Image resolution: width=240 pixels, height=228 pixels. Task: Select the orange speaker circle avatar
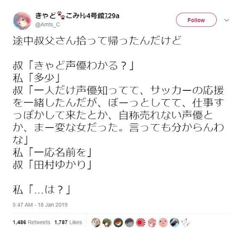[118, 223]
